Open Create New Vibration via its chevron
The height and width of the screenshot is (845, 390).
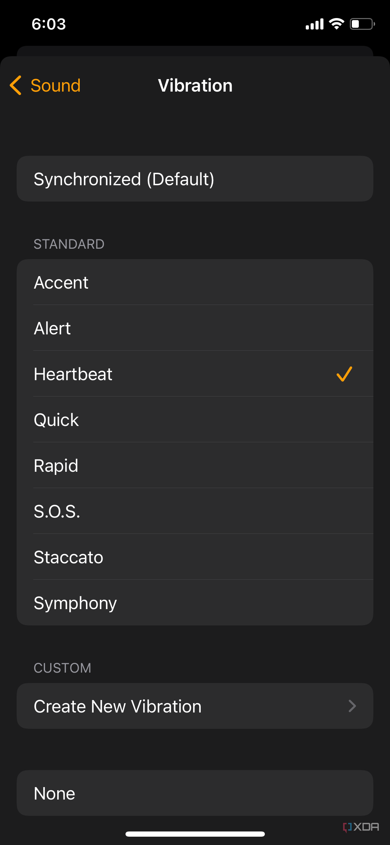tap(352, 706)
